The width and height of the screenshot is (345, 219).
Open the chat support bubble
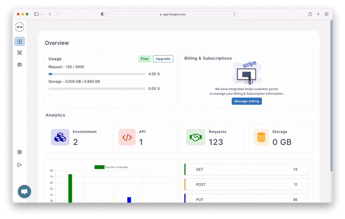(24, 191)
